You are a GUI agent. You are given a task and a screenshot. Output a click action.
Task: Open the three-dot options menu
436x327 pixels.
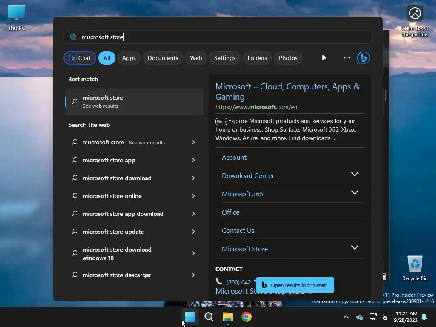pos(347,58)
